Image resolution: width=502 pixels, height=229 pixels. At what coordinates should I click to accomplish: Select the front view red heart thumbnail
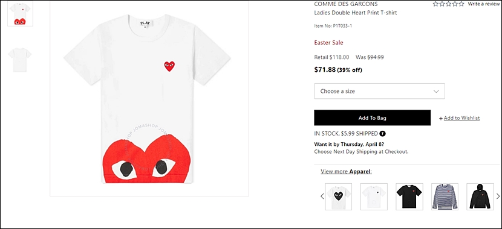[x=20, y=14]
